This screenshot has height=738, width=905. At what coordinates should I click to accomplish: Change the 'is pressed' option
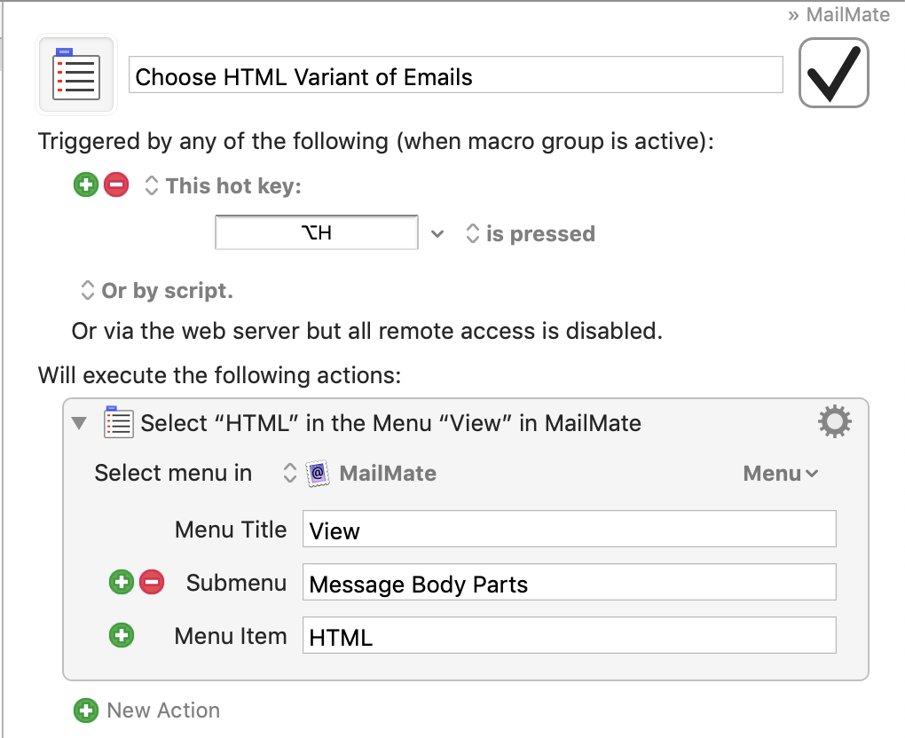(x=530, y=233)
